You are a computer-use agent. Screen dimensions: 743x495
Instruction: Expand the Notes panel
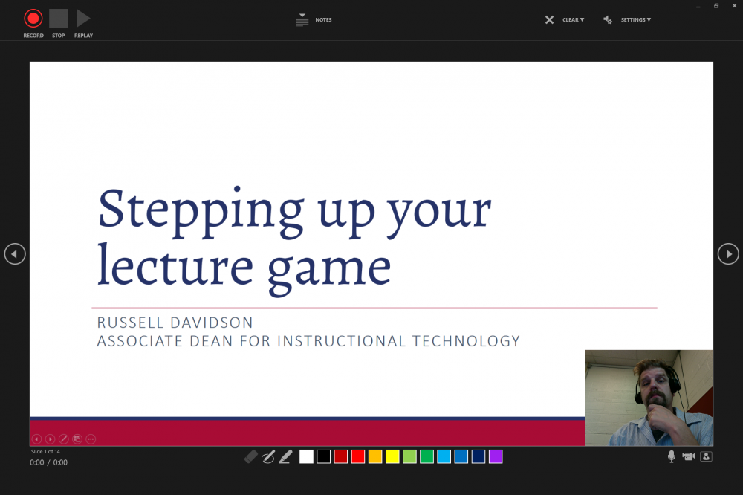[x=302, y=20]
